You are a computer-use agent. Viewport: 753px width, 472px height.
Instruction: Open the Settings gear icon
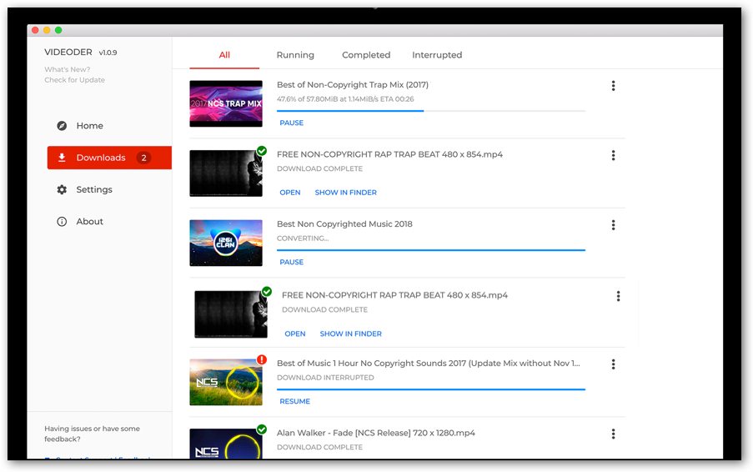tap(62, 189)
